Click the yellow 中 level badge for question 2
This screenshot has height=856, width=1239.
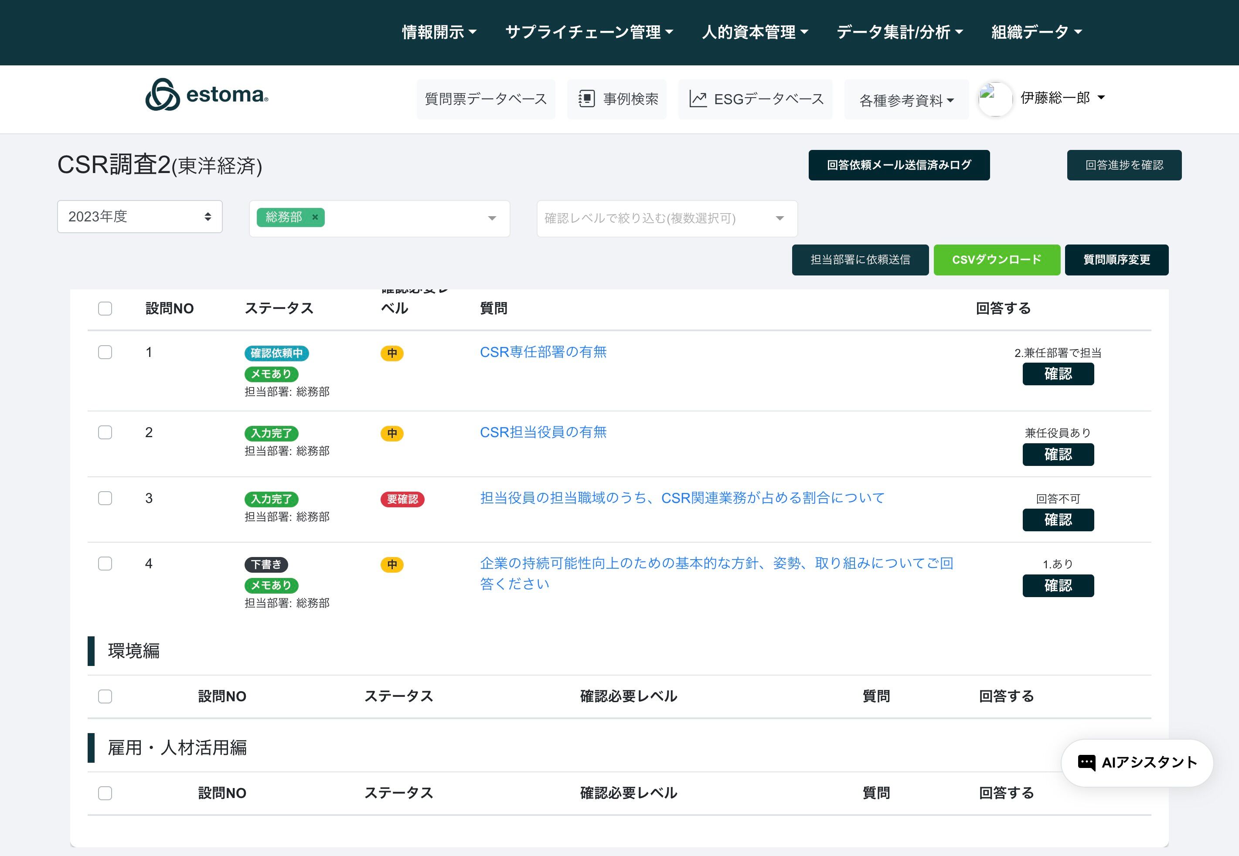pos(392,433)
